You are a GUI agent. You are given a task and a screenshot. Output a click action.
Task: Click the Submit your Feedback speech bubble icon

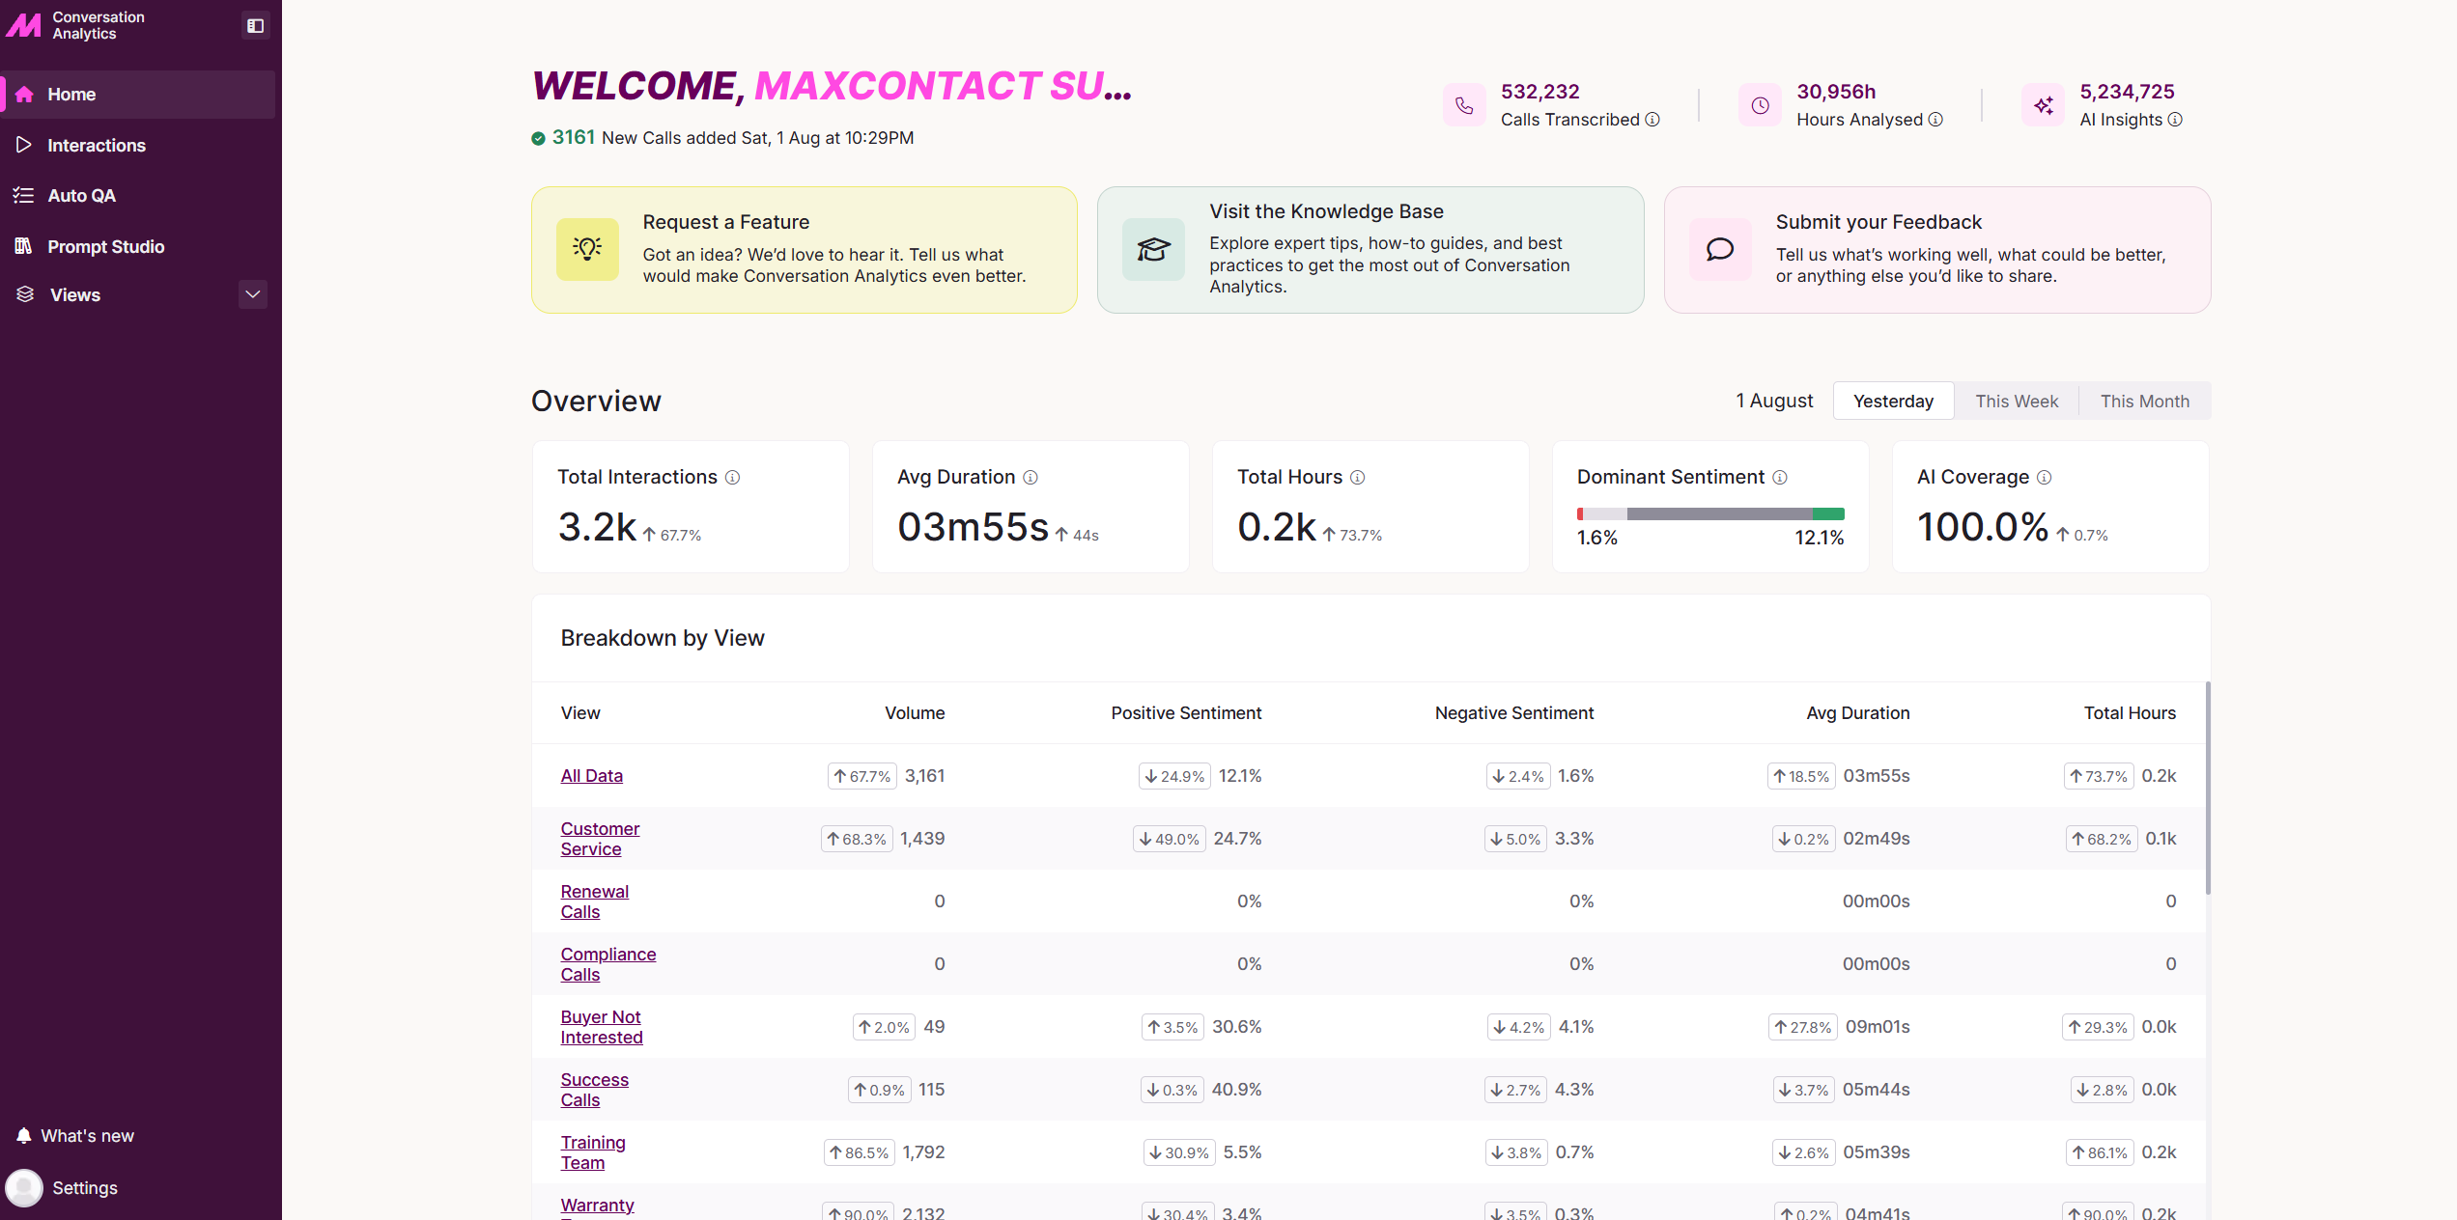[x=1720, y=249]
